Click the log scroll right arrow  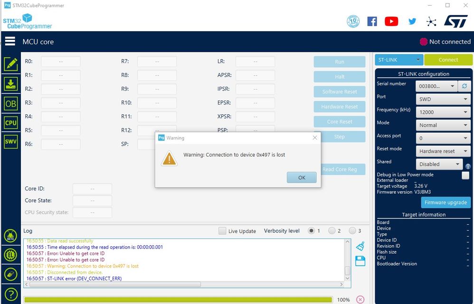click(341, 285)
